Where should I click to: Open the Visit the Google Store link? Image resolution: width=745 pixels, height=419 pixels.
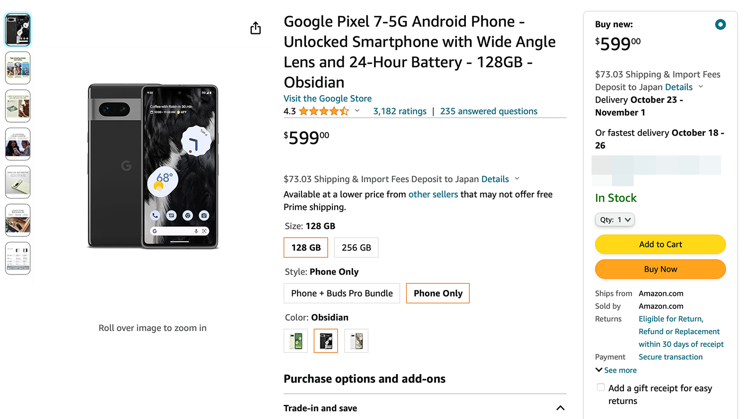[x=327, y=98]
